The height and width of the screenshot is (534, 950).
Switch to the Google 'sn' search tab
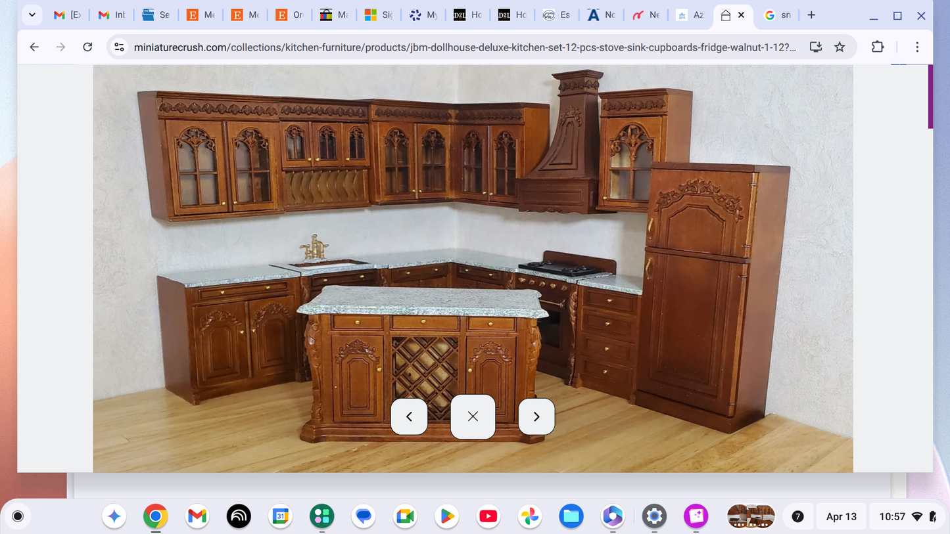pos(778,14)
